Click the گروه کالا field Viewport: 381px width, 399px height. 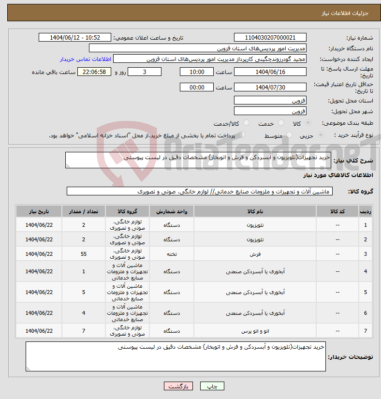pyautogui.click(x=200, y=191)
